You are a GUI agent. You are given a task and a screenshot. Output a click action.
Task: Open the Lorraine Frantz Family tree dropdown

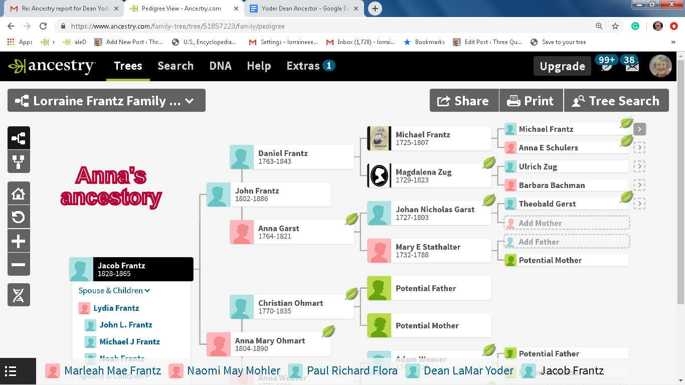point(106,101)
